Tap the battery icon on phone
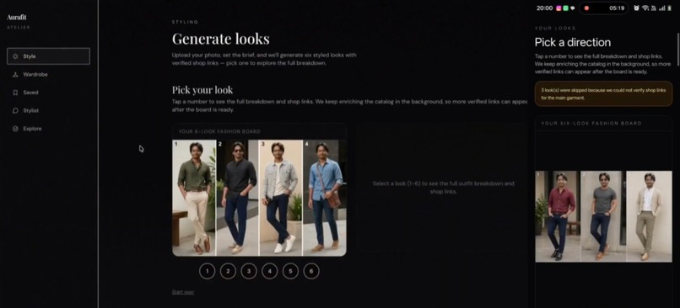Screen dimensions: 680x308 click(670, 8)
